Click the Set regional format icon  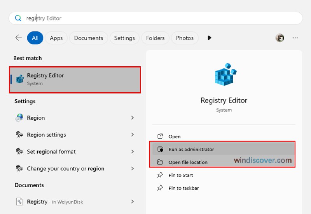[x=19, y=152]
